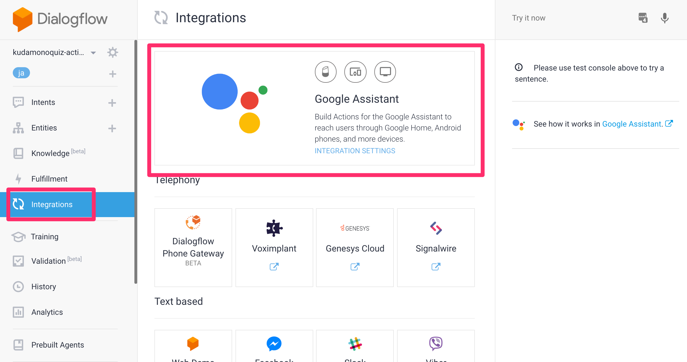Add a new intent with plus icon

pyautogui.click(x=112, y=103)
